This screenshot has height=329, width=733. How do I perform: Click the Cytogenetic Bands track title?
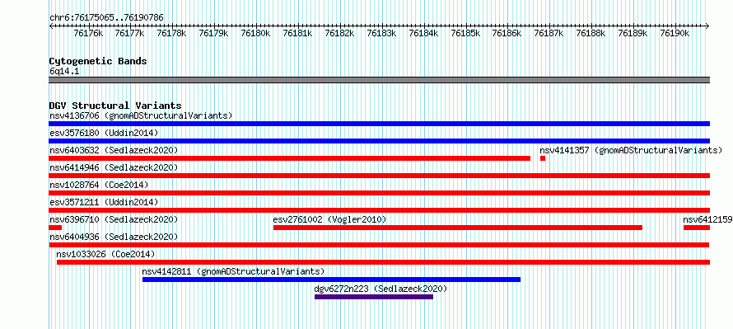coord(98,61)
